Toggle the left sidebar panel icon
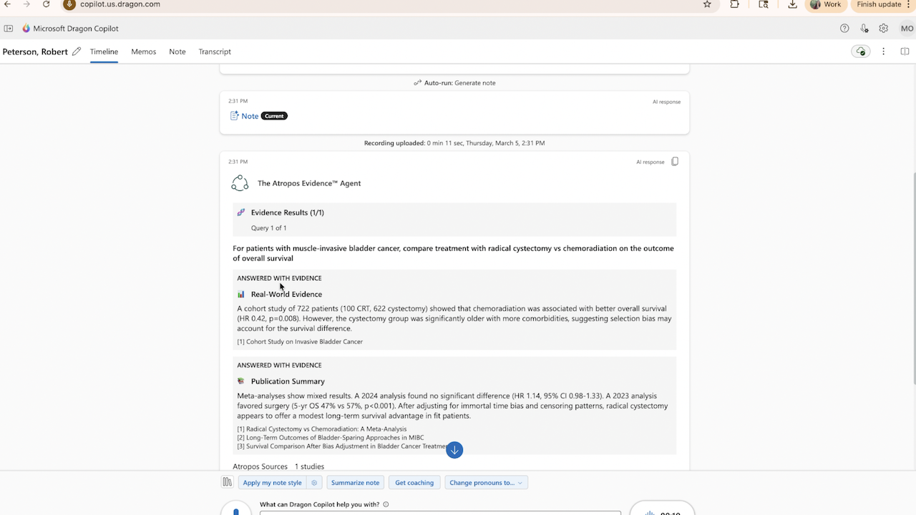Viewport: 916px width, 515px height. pyautogui.click(x=9, y=29)
